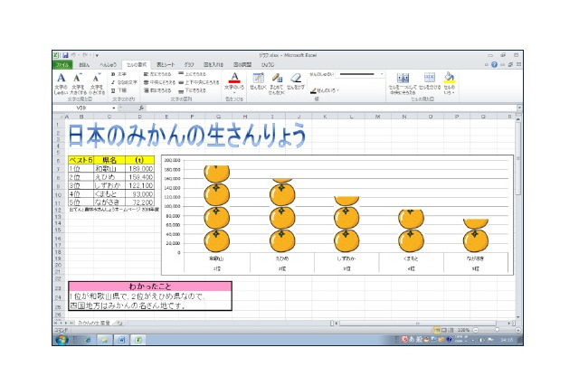
Task: Open the Name Box dropdown arrow
Action: pyautogui.click(x=114, y=108)
